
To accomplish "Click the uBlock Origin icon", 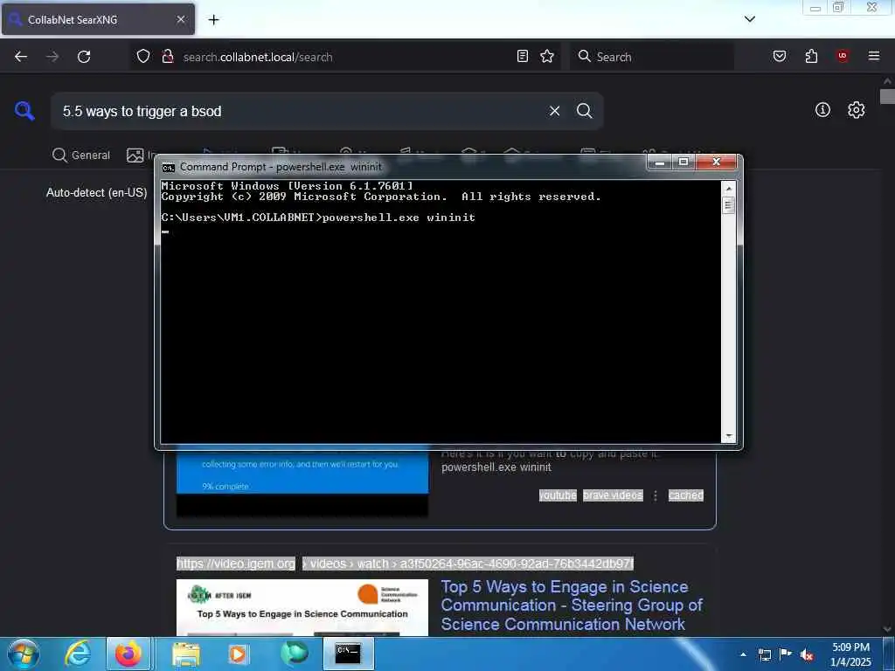I will point(843,56).
